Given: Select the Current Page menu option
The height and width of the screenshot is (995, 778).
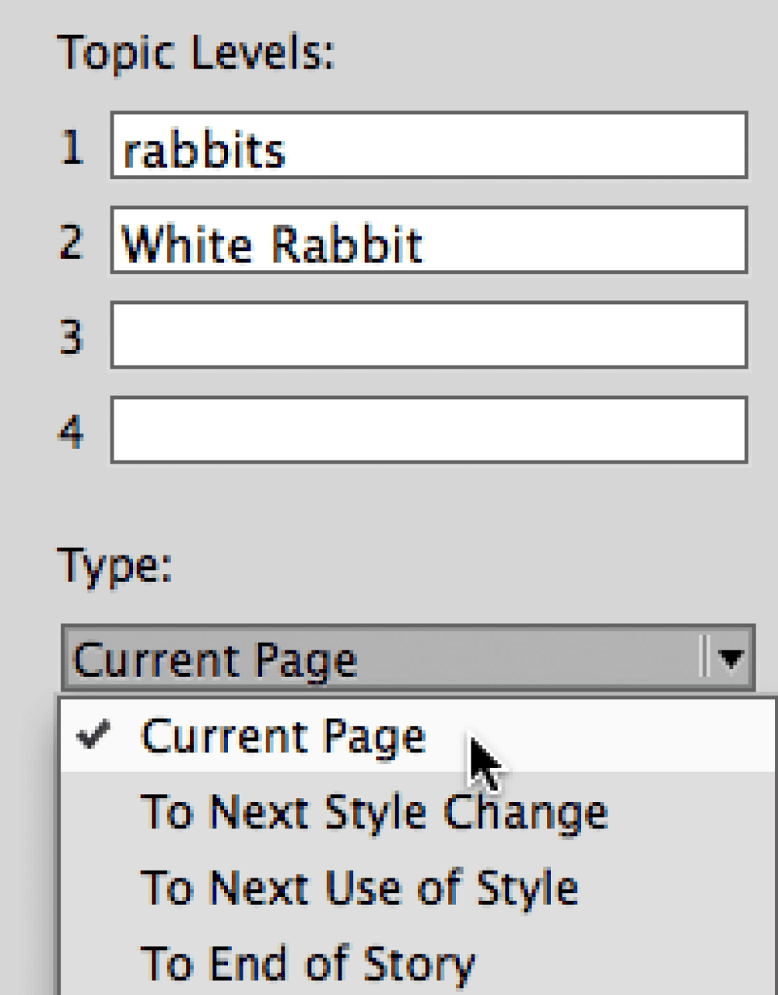Looking at the screenshot, I should coord(284,734).
